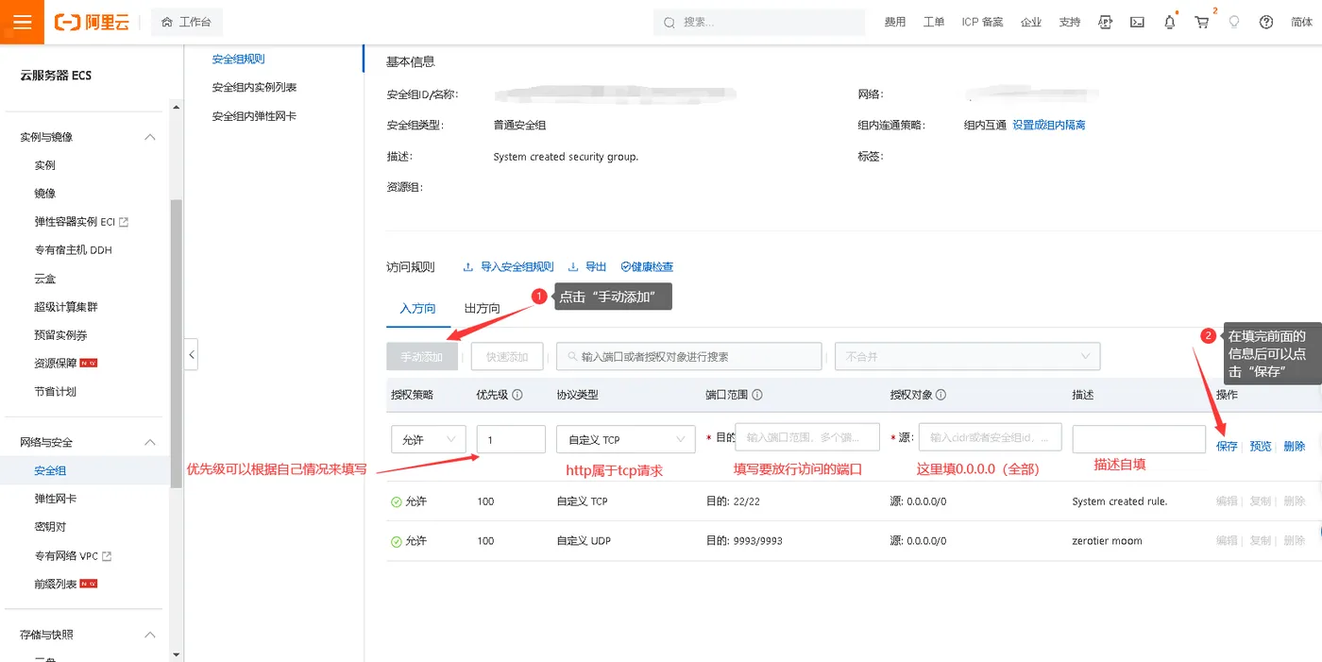Open the ICP 备案 top menu
1322x662 pixels.
click(982, 22)
